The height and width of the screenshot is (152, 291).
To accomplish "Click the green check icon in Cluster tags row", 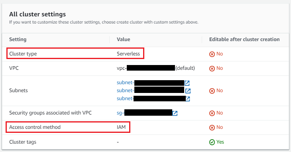I will (x=212, y=142).
